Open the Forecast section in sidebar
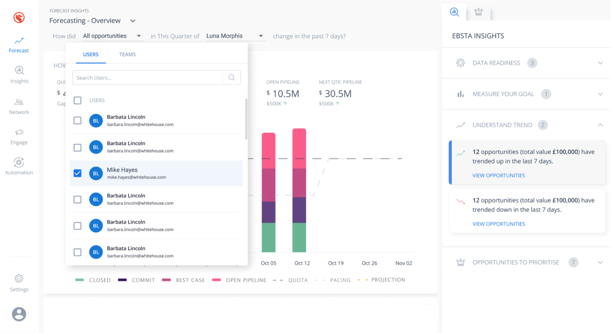The image size is (611, 333). coord(19,45)
